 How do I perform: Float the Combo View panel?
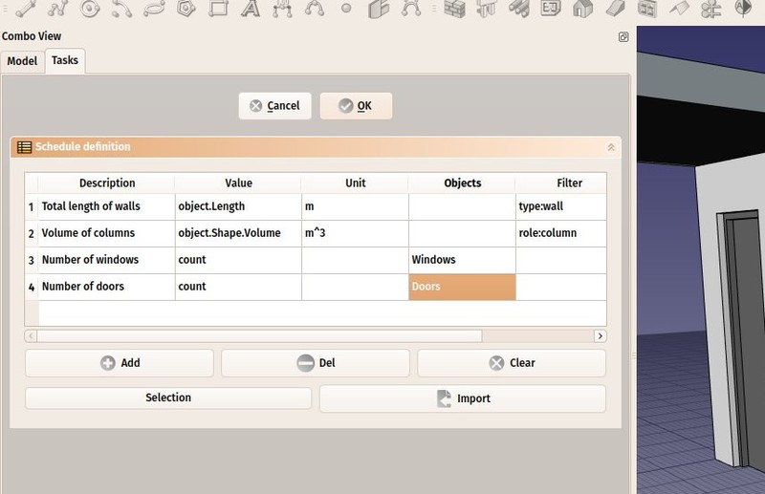click(x=623, y=36)
